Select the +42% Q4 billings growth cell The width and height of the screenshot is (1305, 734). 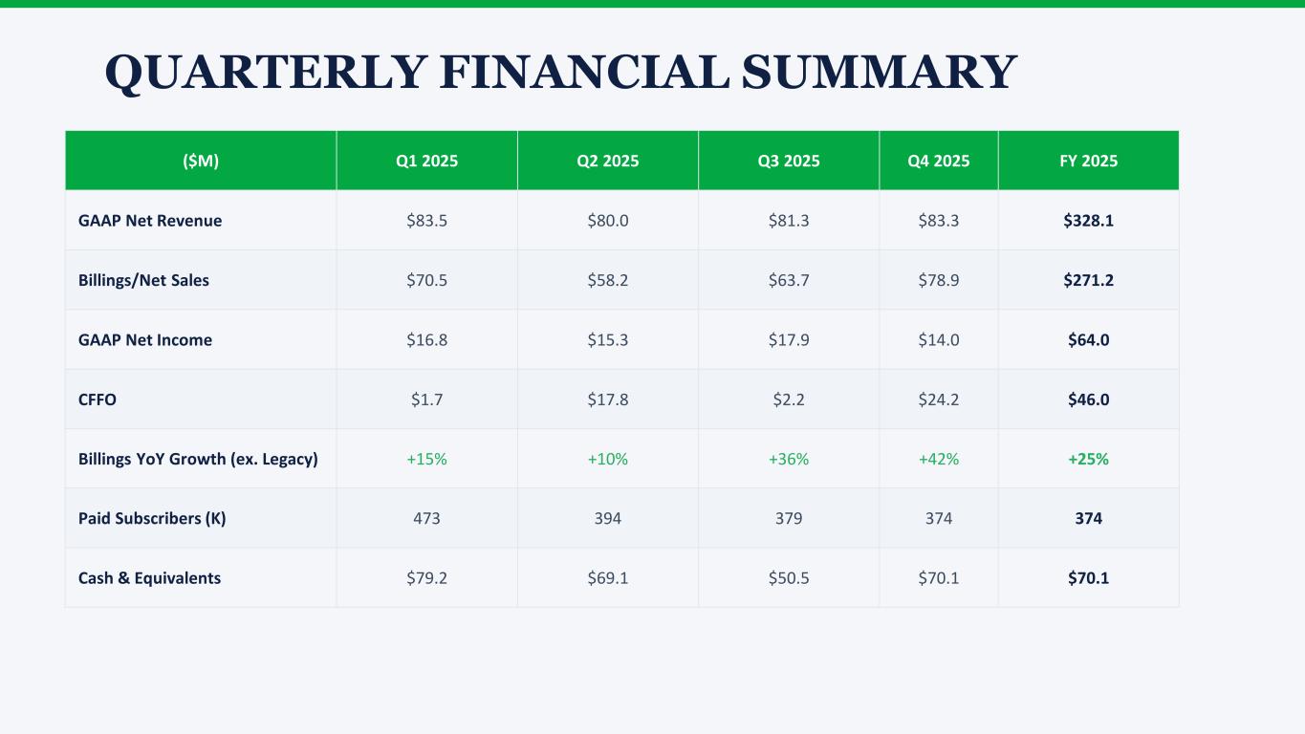938,459
